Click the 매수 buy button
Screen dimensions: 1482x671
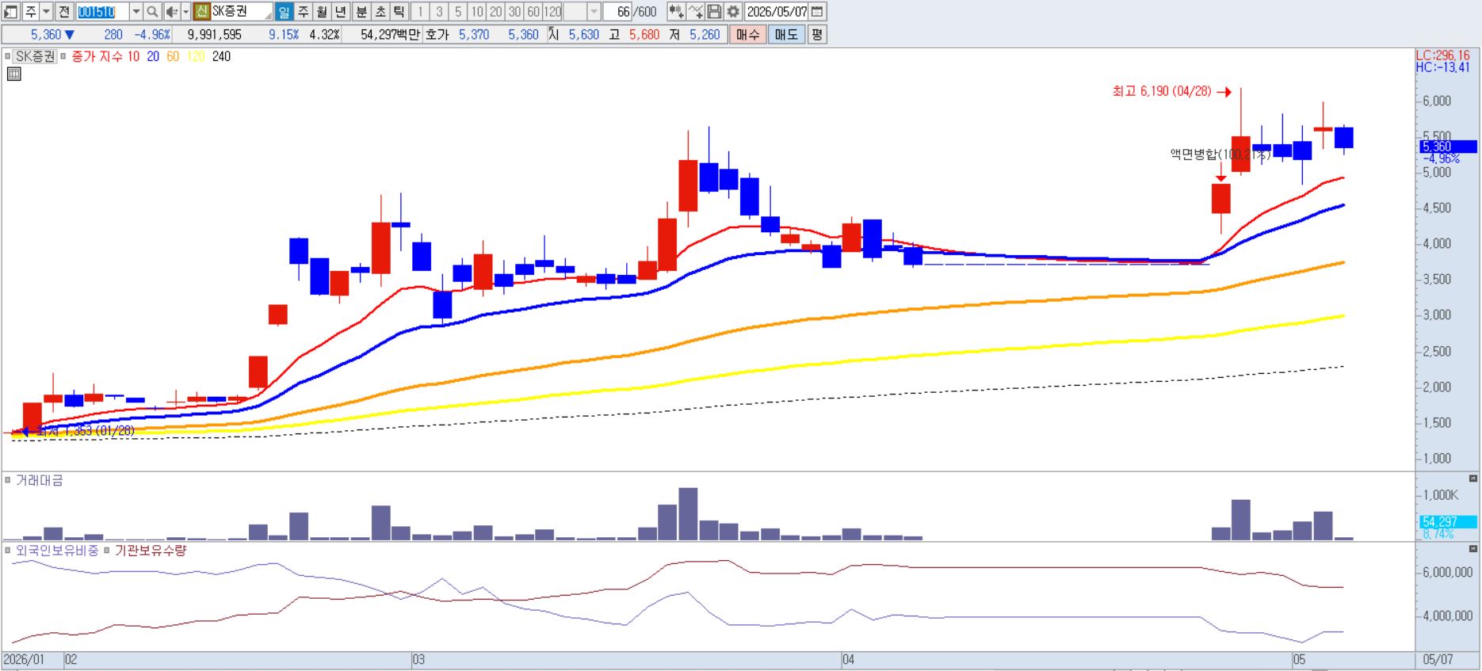click(747, 35)
